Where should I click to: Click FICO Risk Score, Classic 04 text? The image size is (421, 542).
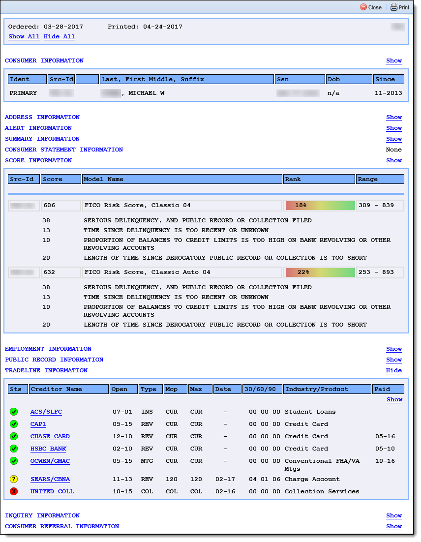tap(138, 205)
